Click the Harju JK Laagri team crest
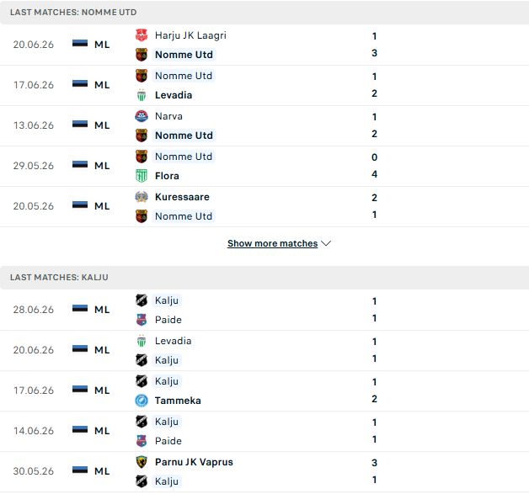Screen dimensions: 529x494 [x=142, y=35]
